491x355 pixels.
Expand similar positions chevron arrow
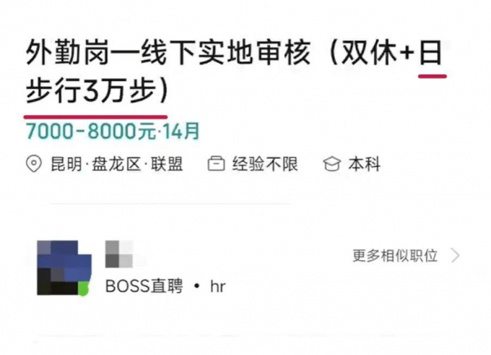point(455,255)
